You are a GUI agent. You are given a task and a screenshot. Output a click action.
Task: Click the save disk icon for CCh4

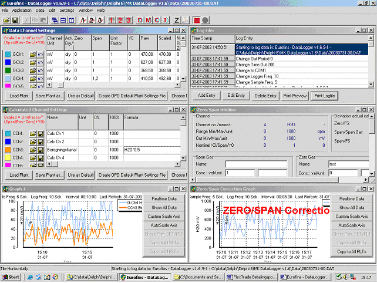(x=41, y=158)
